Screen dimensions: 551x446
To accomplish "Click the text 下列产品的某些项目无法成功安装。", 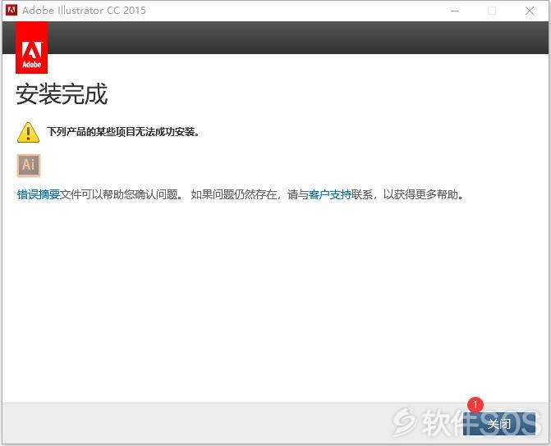I will click(123, 132).
